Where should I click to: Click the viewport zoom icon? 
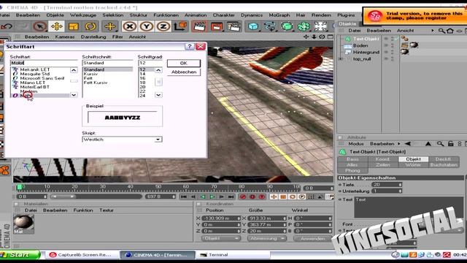(x=314, y=37)
